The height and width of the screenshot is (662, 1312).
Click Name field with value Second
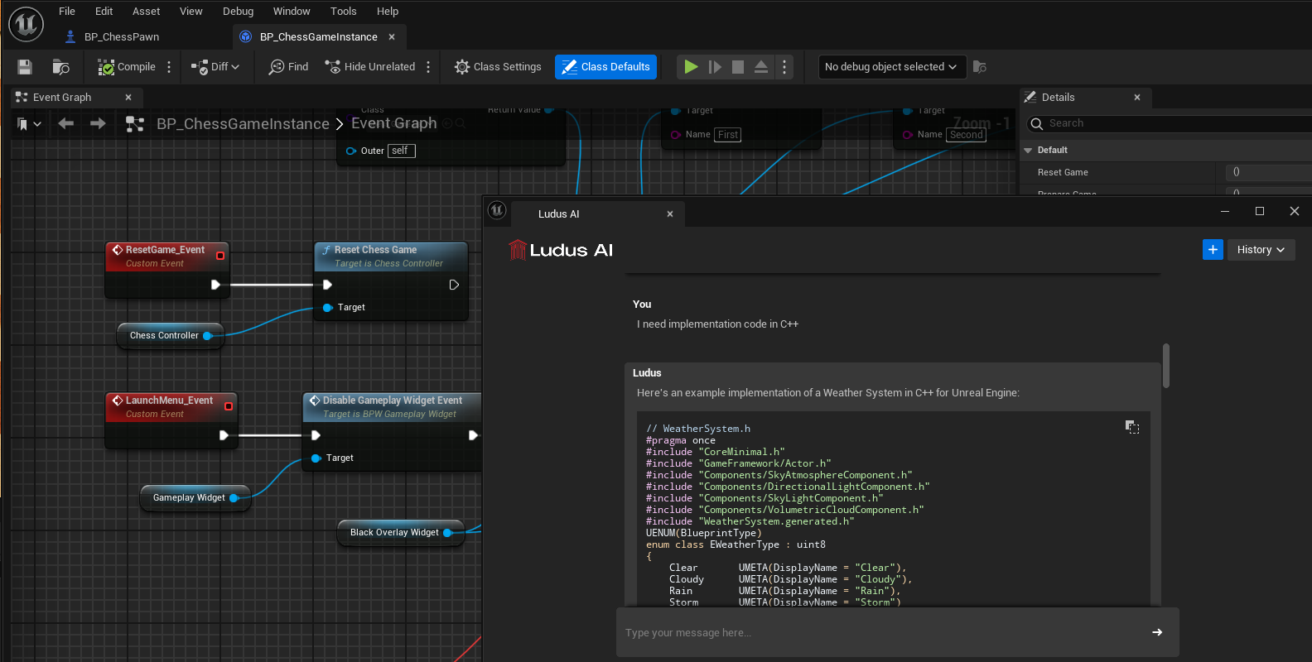pos(967,135)
